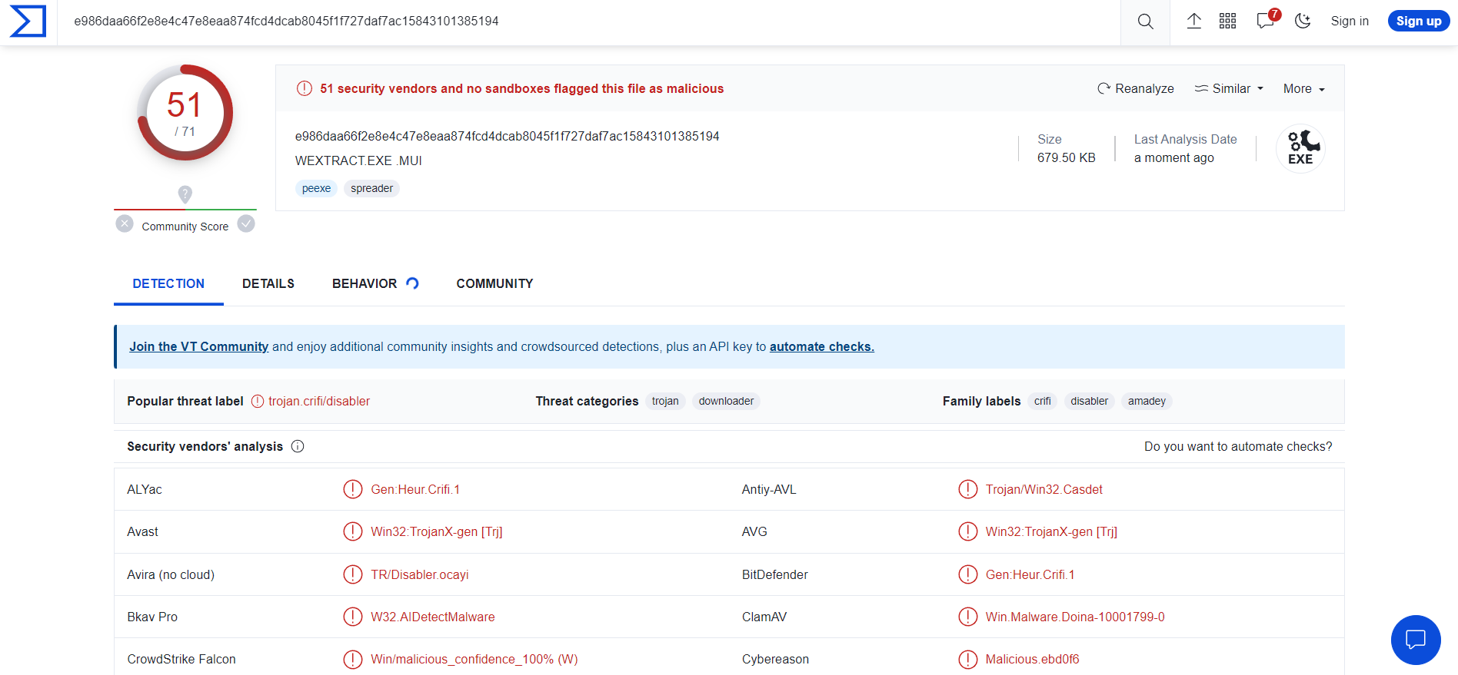Click the WEXTRACT.EXE .MUI file name
Screen dimensions: 1458x675
tap(358, 160)
